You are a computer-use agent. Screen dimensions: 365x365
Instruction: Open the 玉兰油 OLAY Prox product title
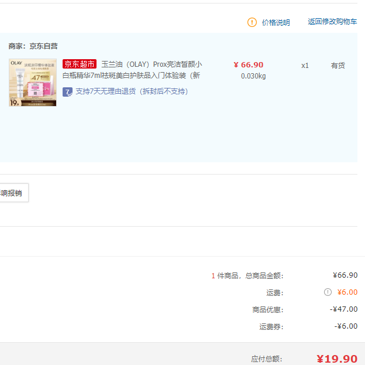[132, 70]
